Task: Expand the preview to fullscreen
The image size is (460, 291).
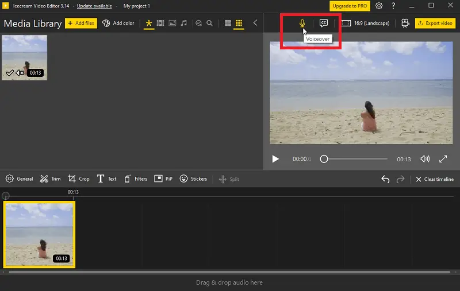Action: point(443,159)
